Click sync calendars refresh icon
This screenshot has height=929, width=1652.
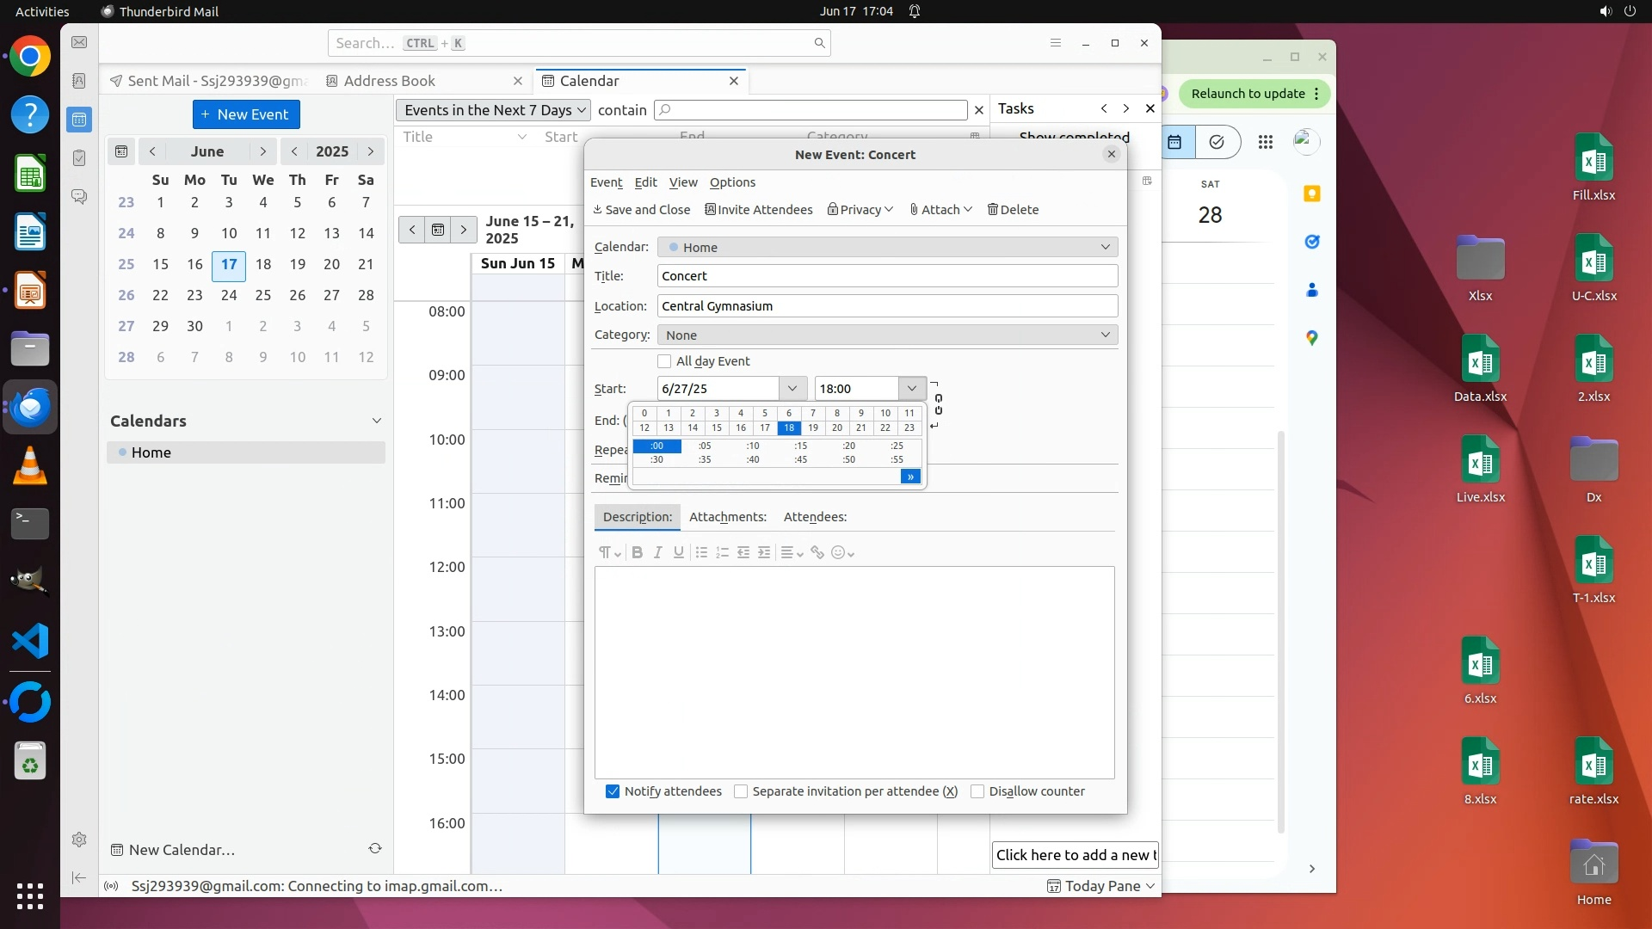pyautogui.click(x=375, y=849)
